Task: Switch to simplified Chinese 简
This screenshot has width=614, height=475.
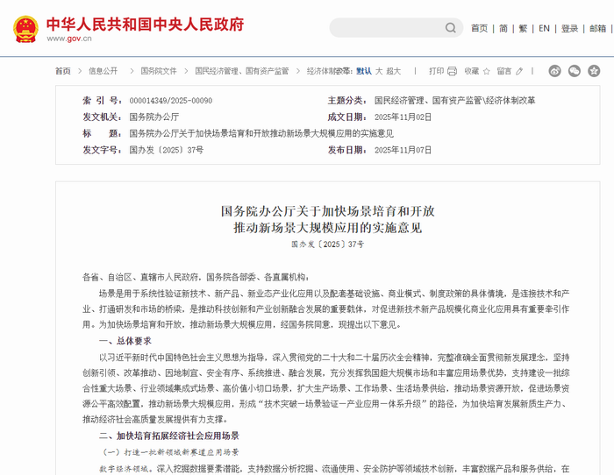Action: click(x=503, y=28)
